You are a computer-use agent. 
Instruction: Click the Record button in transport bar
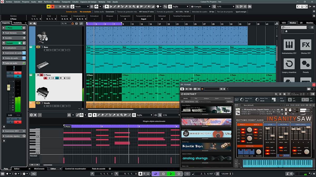tap(179, 174)
